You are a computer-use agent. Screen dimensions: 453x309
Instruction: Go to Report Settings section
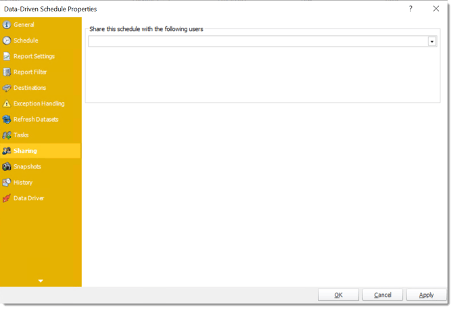click(x=34, y=56)
